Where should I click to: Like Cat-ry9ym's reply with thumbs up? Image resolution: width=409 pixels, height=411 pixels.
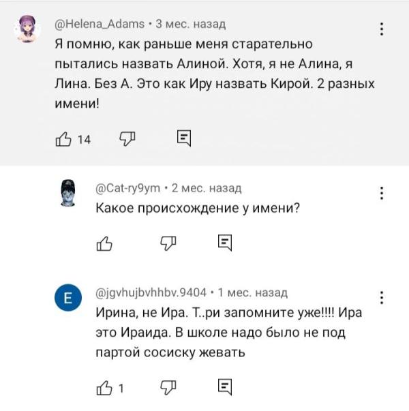click(x=104, y=242)
